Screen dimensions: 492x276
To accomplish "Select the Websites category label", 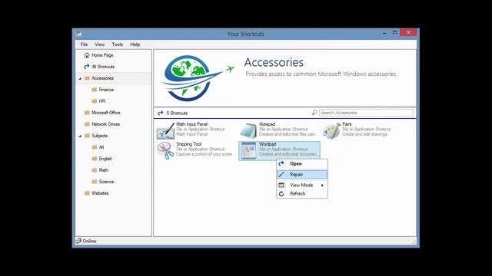I will [100, 193].
